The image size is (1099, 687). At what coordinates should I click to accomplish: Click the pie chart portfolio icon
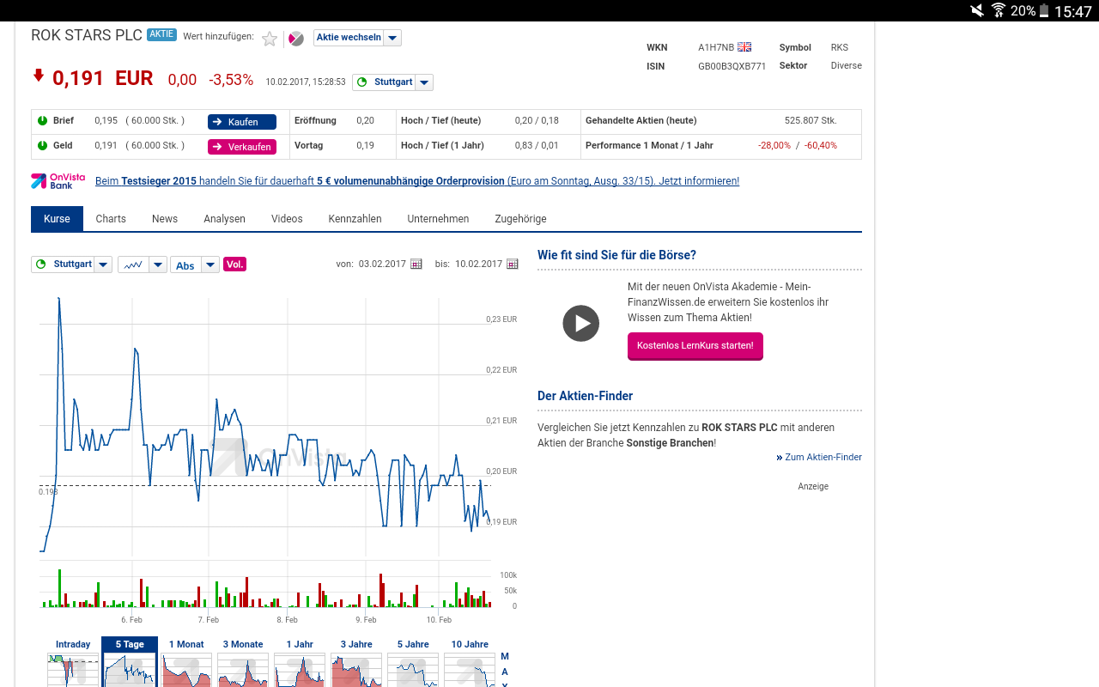pos(296,39)
